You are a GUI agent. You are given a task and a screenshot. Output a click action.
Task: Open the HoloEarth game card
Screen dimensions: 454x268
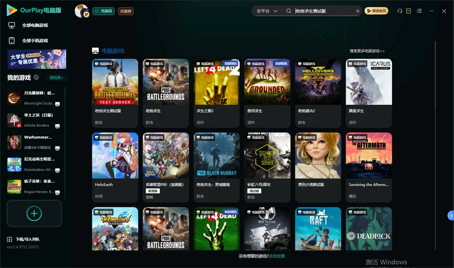click(115, 167)
